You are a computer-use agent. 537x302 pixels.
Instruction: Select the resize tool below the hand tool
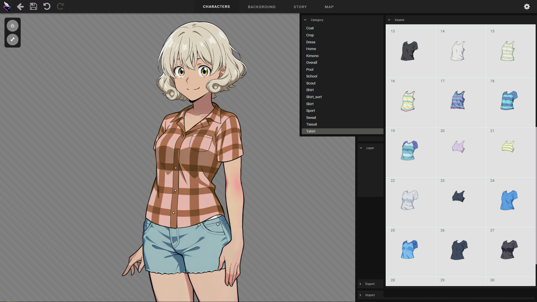(12, 39)
